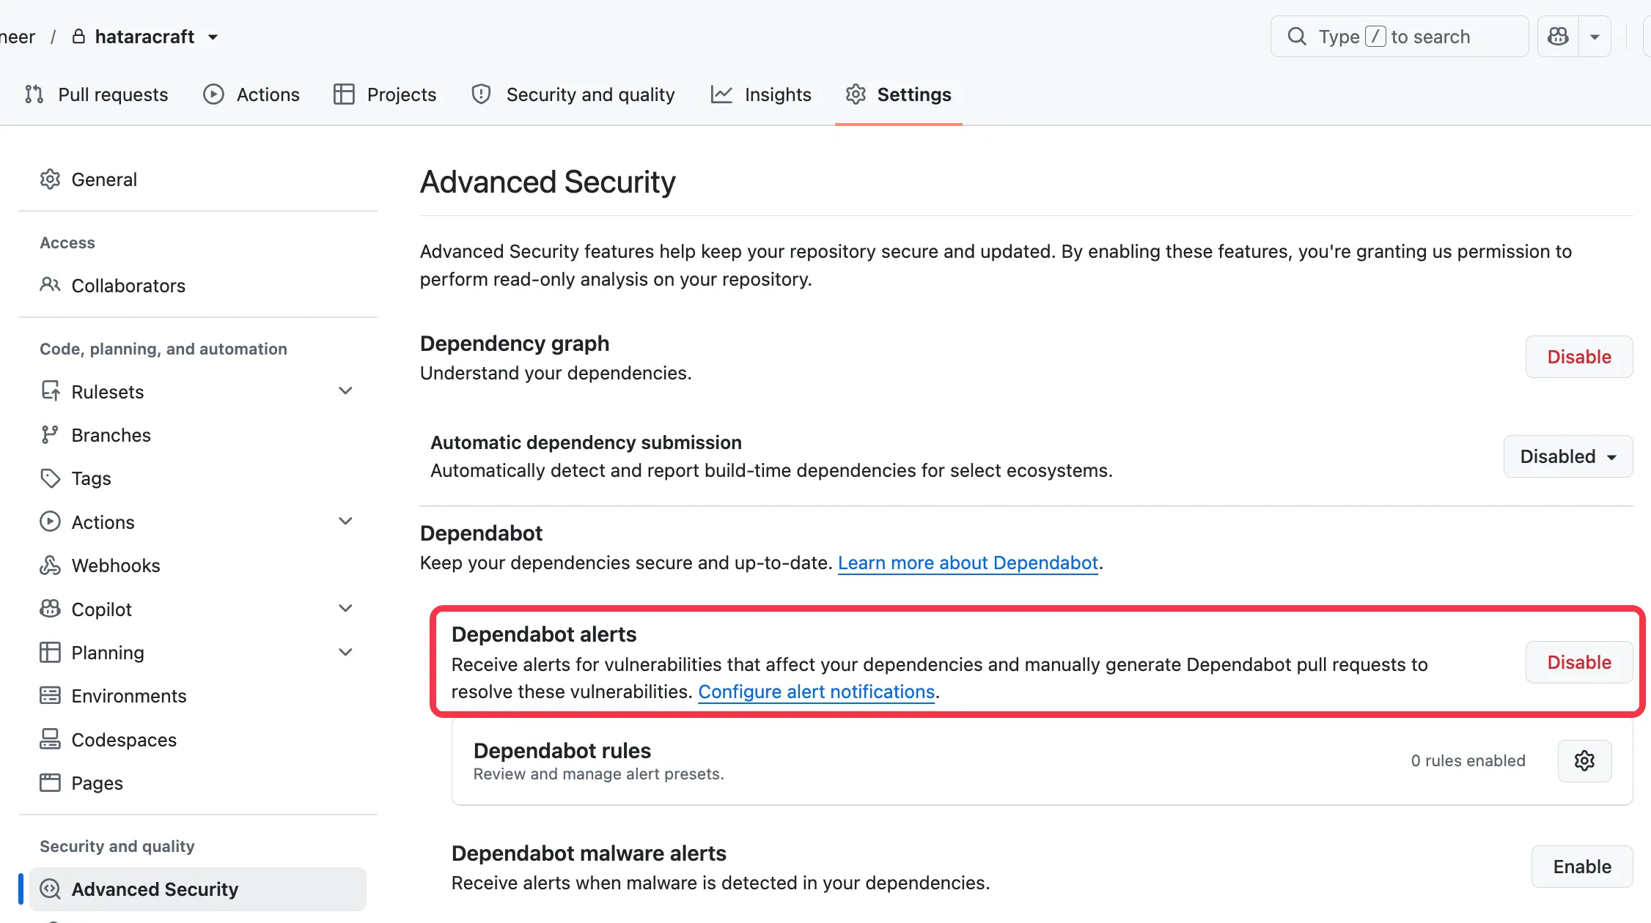Follow the Learn more about Dependabot link
Screen dimensions: 1651x923
click(x=968, y=563)
